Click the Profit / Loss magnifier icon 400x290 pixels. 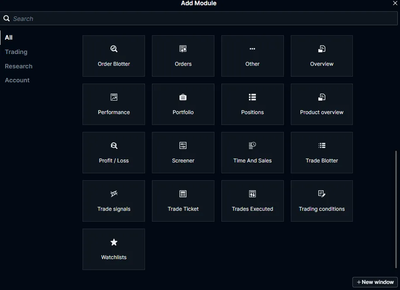[x=114, y=145]
